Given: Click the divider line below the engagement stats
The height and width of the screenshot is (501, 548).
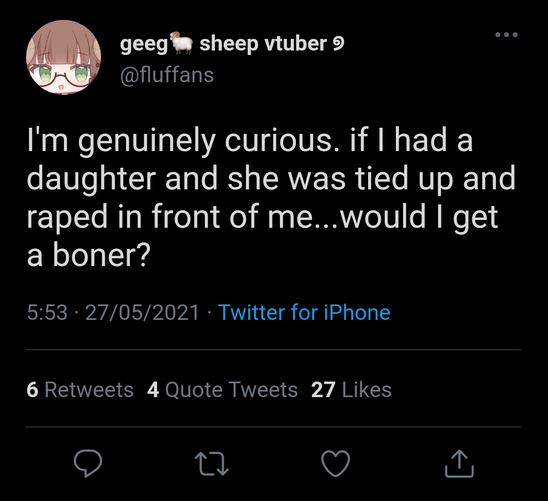Looking at the screenshot, I should (x=274, y=427).
